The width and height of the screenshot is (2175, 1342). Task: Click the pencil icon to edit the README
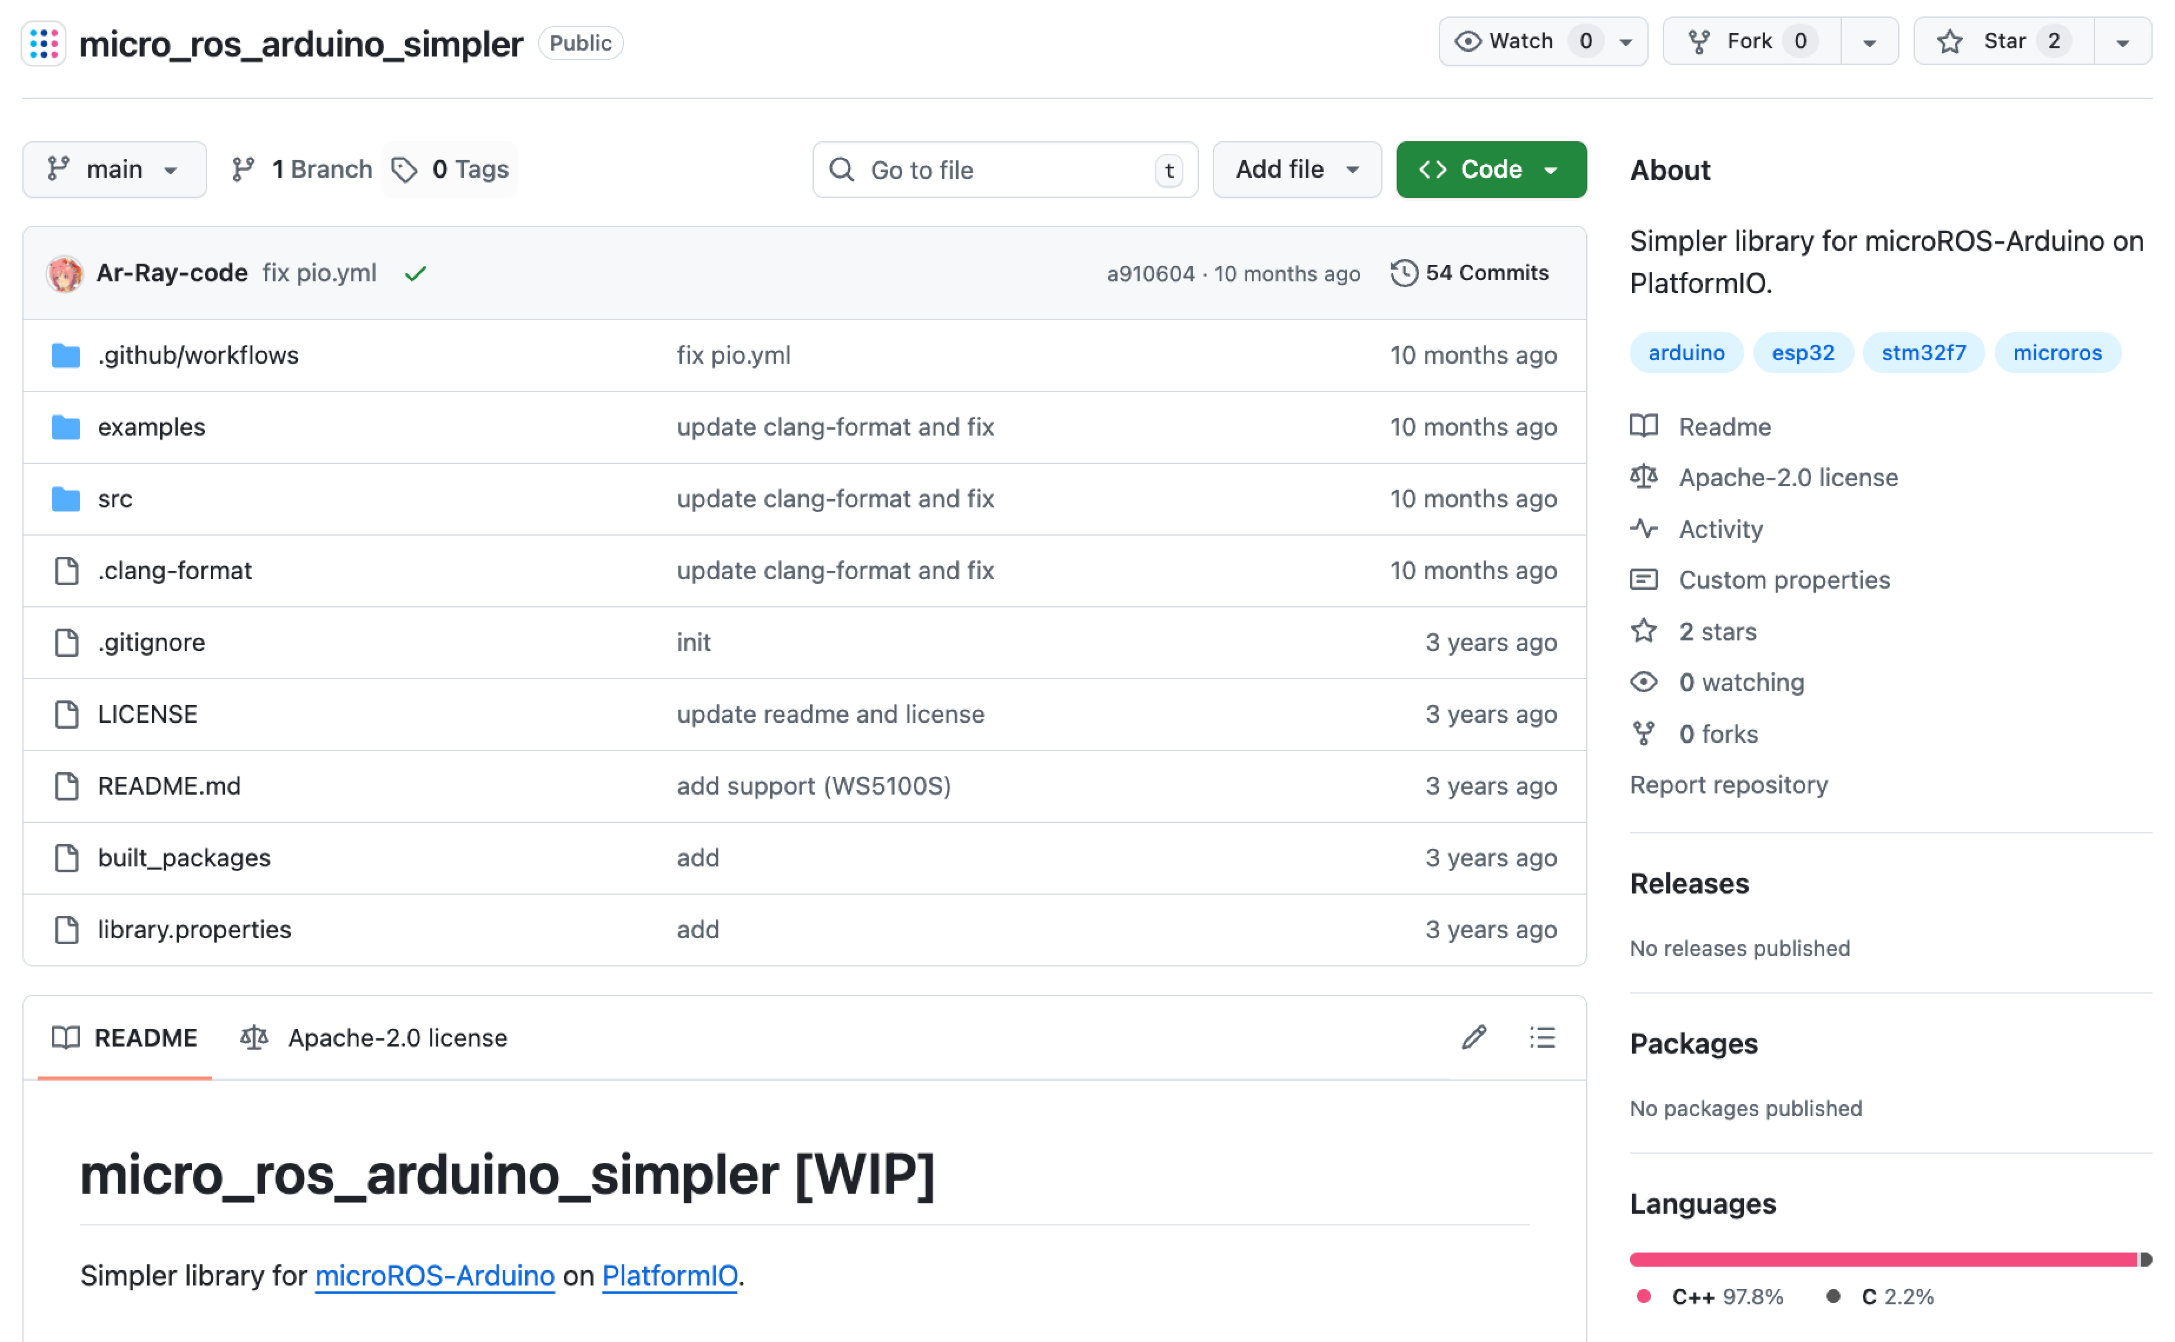click(1474, 1038)
